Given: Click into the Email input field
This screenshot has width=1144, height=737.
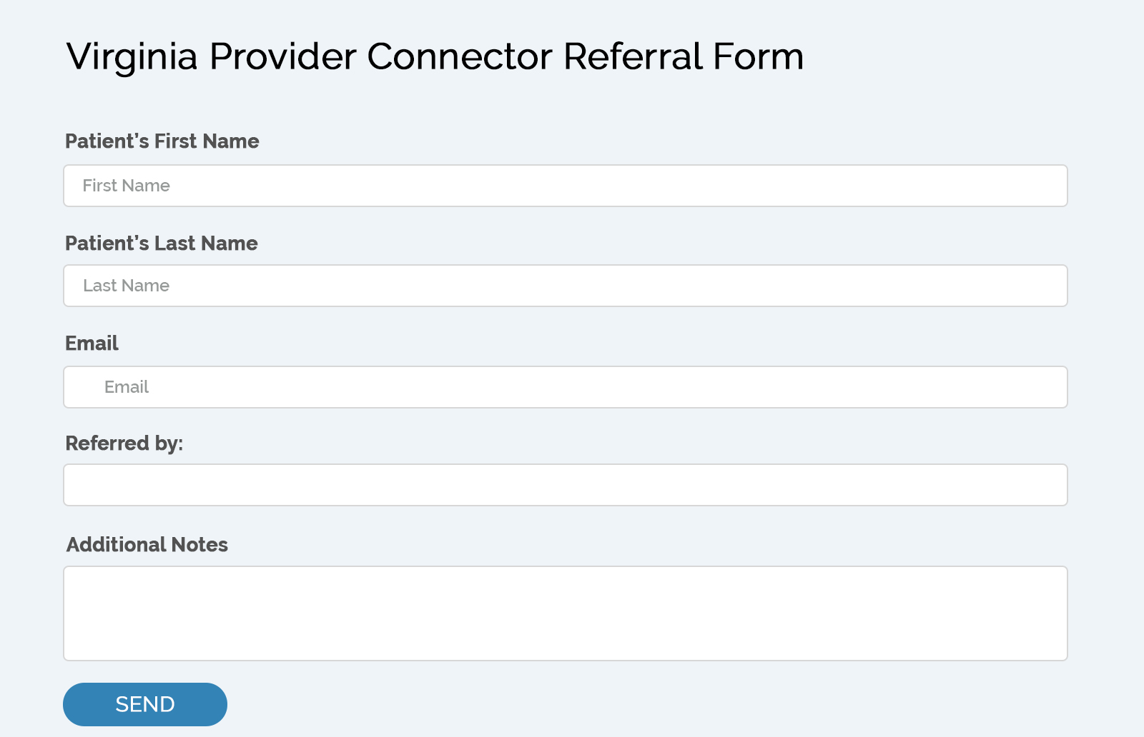Looking at the screenshot, I should click(565, 387).
